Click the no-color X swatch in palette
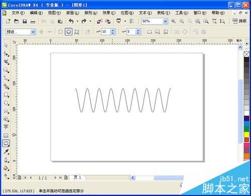The width and height of the screenshot is (251, 196). point(246,54)
